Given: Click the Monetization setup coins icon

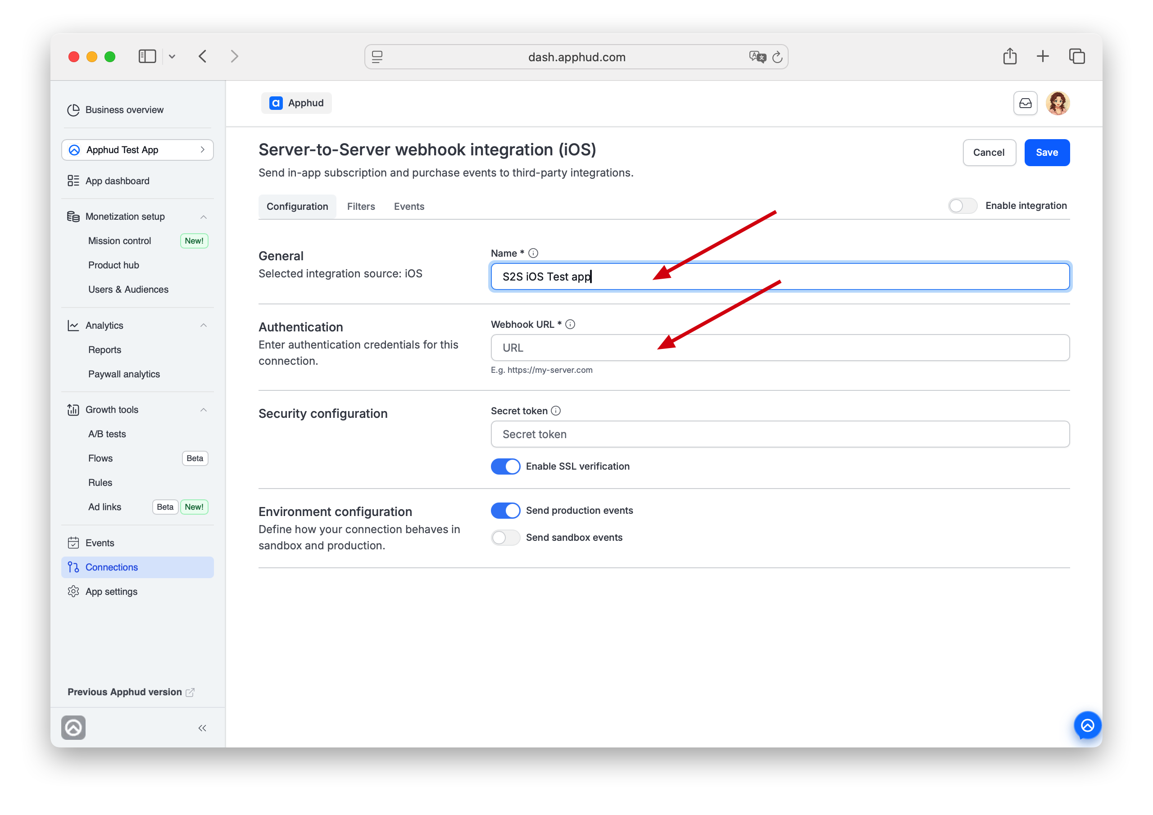Looking at the screenshot, I should click(73, 217).
